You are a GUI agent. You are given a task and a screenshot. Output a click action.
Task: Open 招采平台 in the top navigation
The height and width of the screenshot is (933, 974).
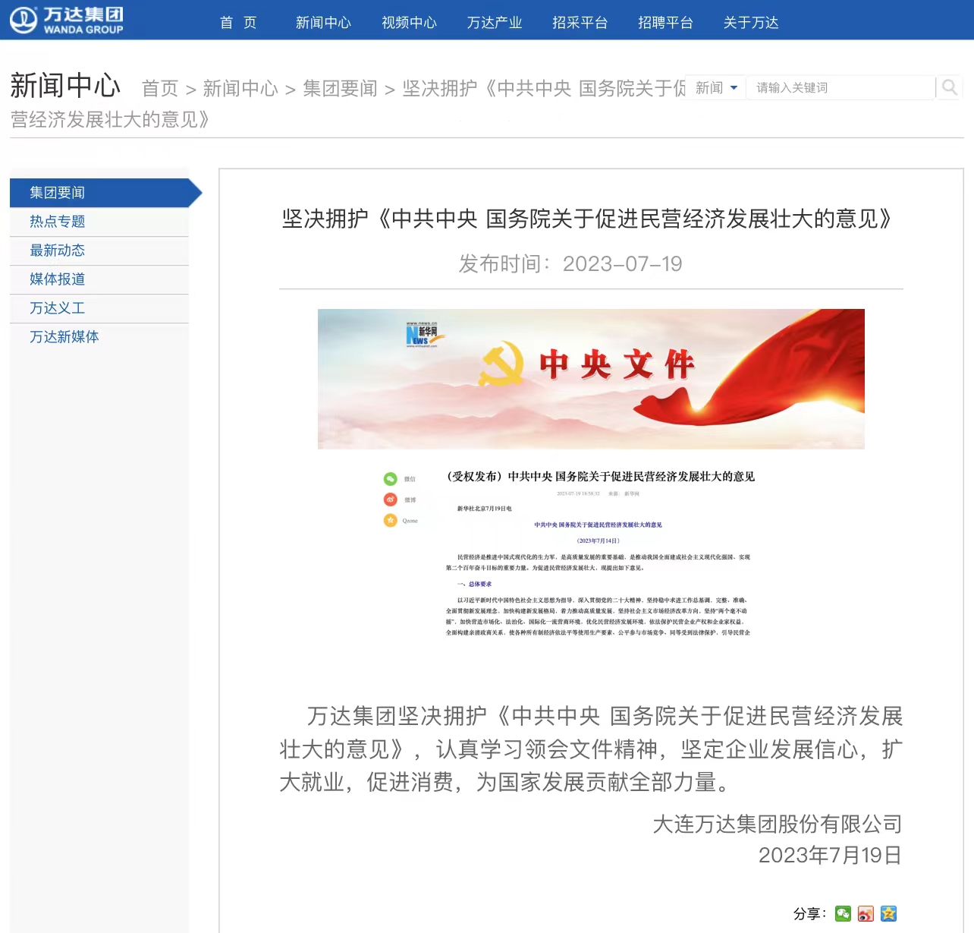click(x=580, y=23)
